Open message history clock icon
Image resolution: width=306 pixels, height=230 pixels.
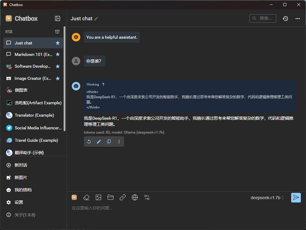click(x=285, y=18)
